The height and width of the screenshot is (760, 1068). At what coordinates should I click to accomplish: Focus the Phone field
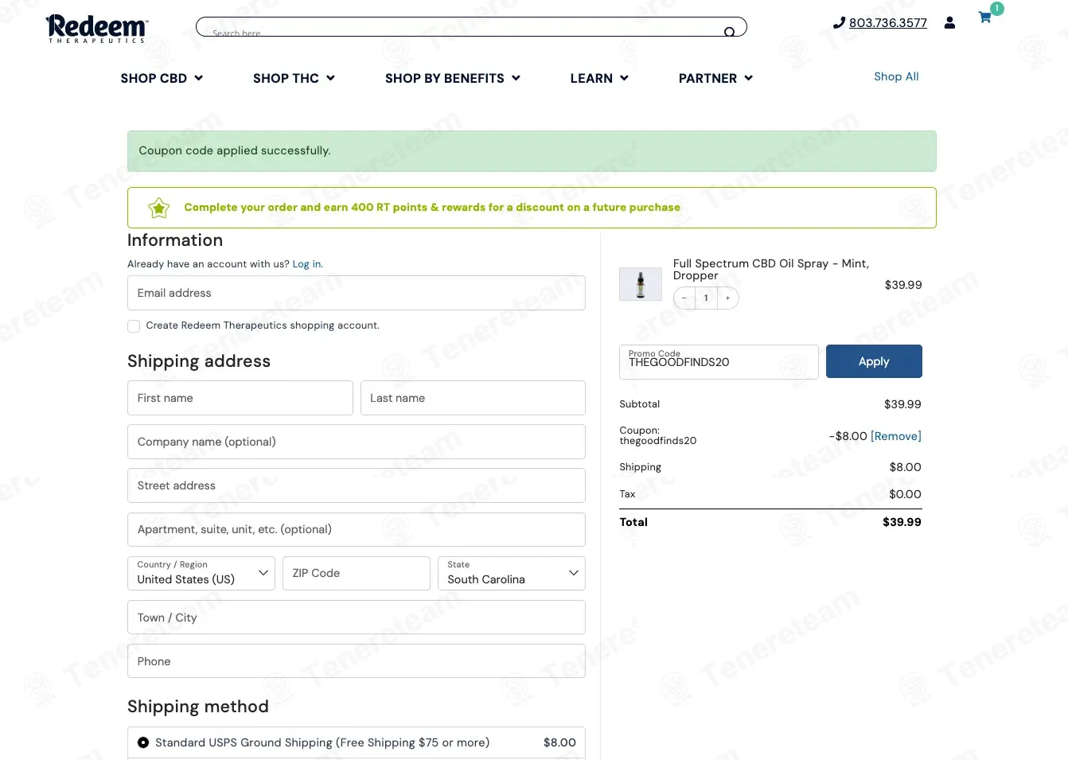click(x=357, y=661)
